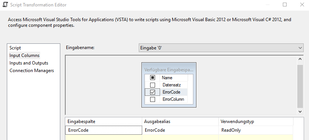The image size is (309, 140).
Task: Click the scroll up arrow of column pane
Action: click(x=300, y=59)
